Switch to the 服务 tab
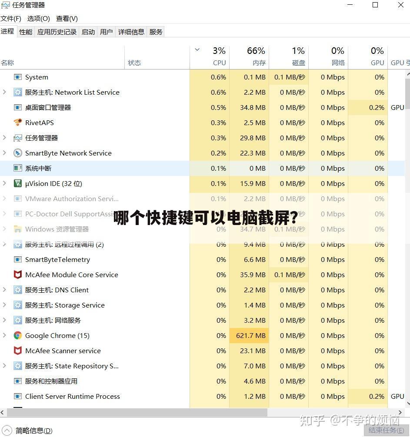 click(156, 32)
